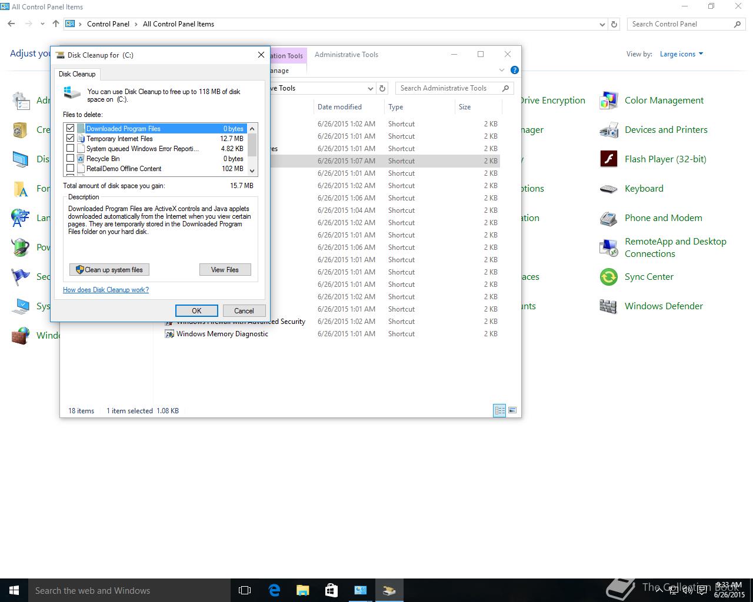Open Sync Center icon
This screenshot has height=602, width=753.
click(x=608, y=277)
